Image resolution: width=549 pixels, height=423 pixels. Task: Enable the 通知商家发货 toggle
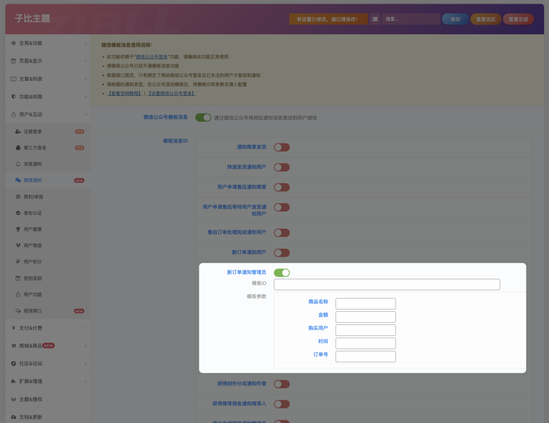(282, 147)
